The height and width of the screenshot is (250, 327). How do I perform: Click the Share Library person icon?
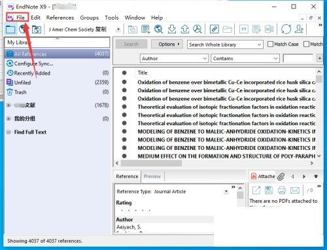(299, 29)
